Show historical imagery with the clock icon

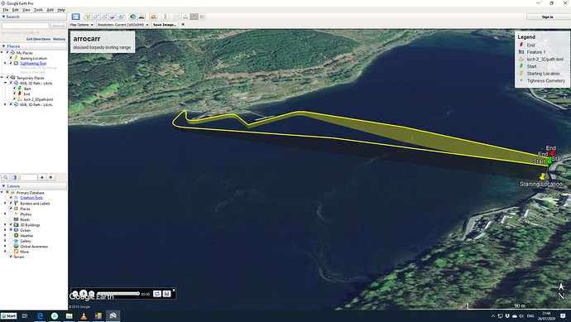(133, 17)
